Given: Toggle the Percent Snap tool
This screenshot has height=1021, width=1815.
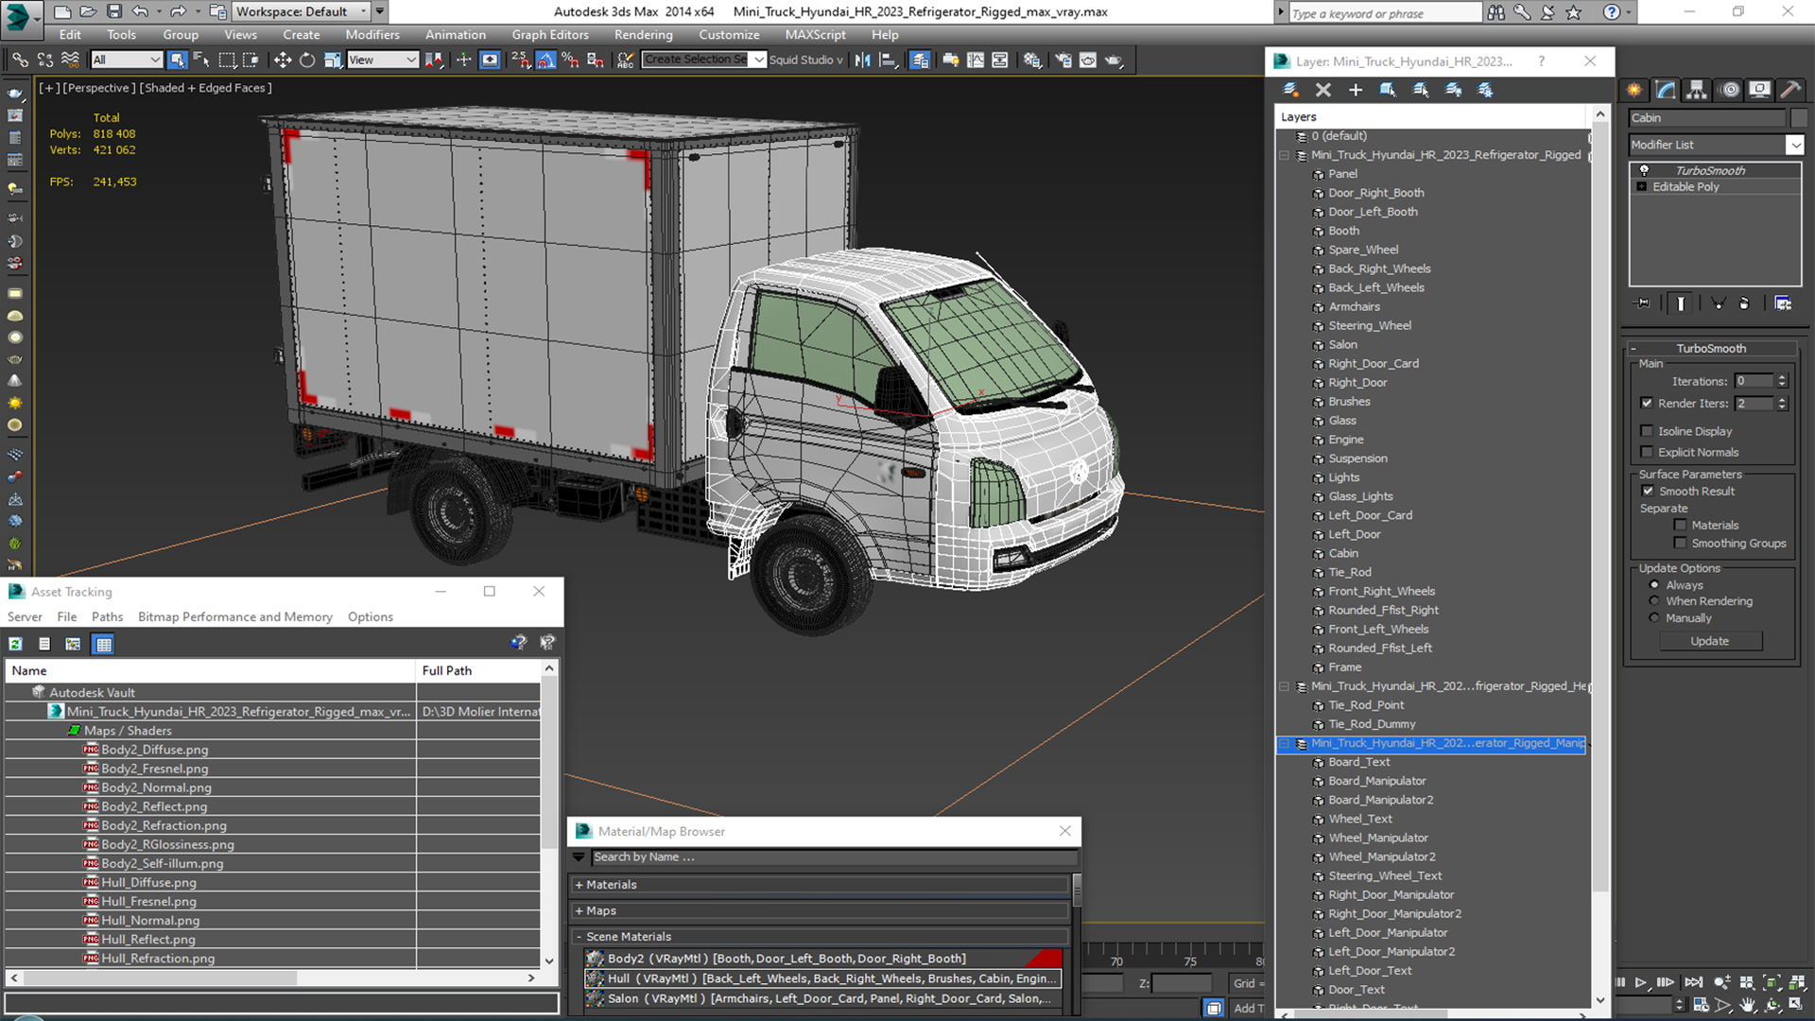Looking at the screenshot, I should pos(570,60).
